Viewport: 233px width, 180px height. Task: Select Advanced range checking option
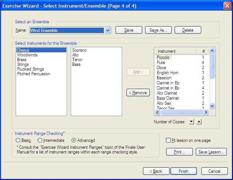74,140
